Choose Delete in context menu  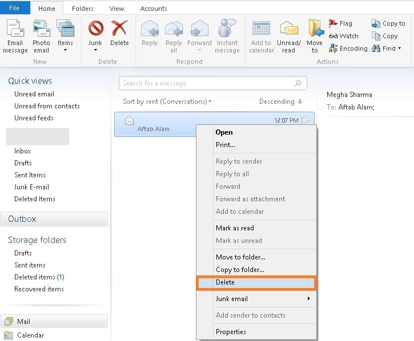256,282
